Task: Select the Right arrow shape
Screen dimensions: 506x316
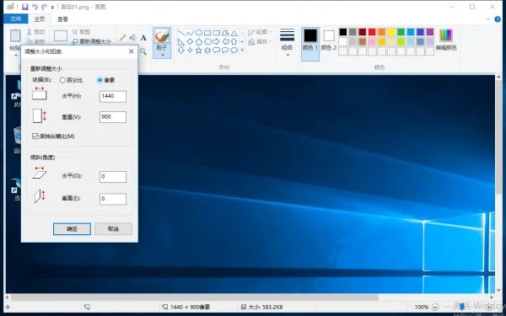Action: tap(216, 41)
